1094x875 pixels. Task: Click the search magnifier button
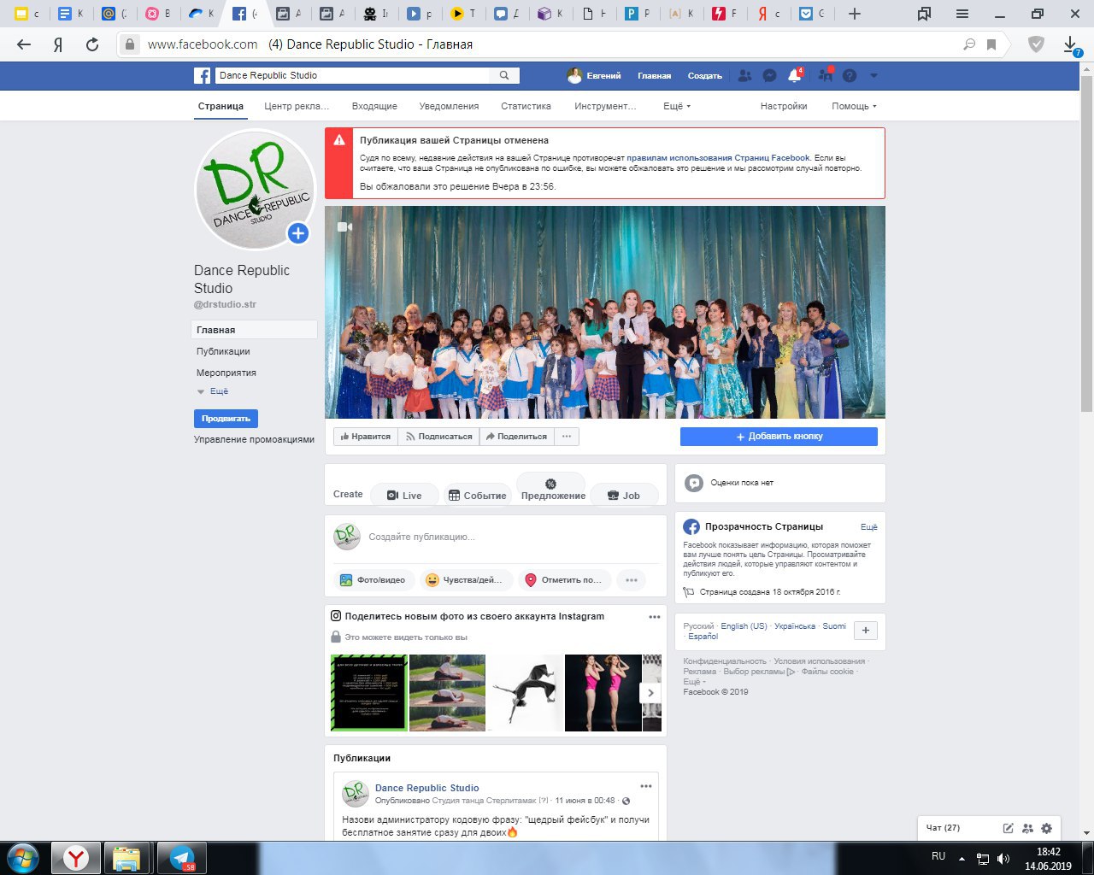point(504,75)
